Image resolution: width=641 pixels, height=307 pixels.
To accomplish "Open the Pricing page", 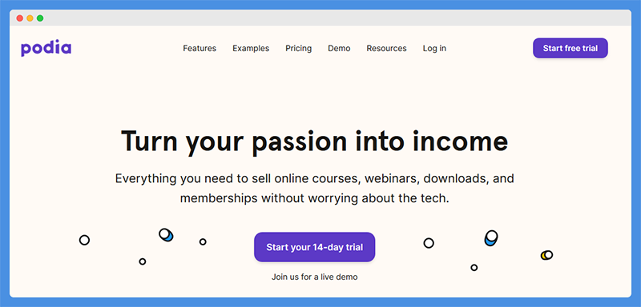I will 298,49.
